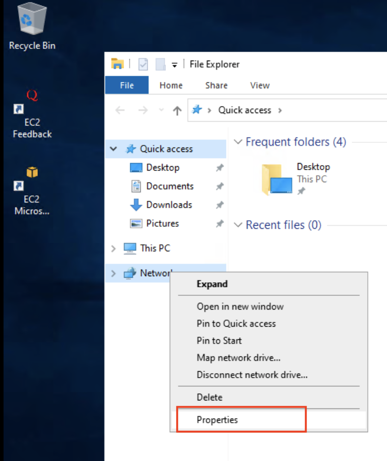387x461 pixels.
Task: Open the File ribbon tab
Action: click(127, 85)
